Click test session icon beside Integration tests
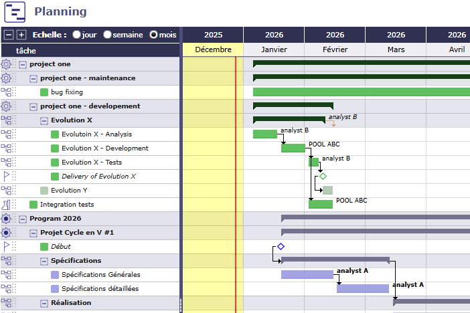Screen dimensions: 470x313 [x=7, y=205]
